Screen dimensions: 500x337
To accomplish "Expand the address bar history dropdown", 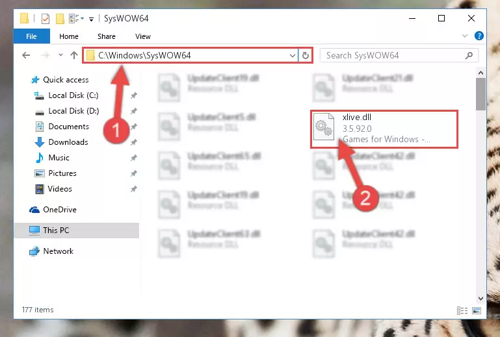I will [293, 55].
